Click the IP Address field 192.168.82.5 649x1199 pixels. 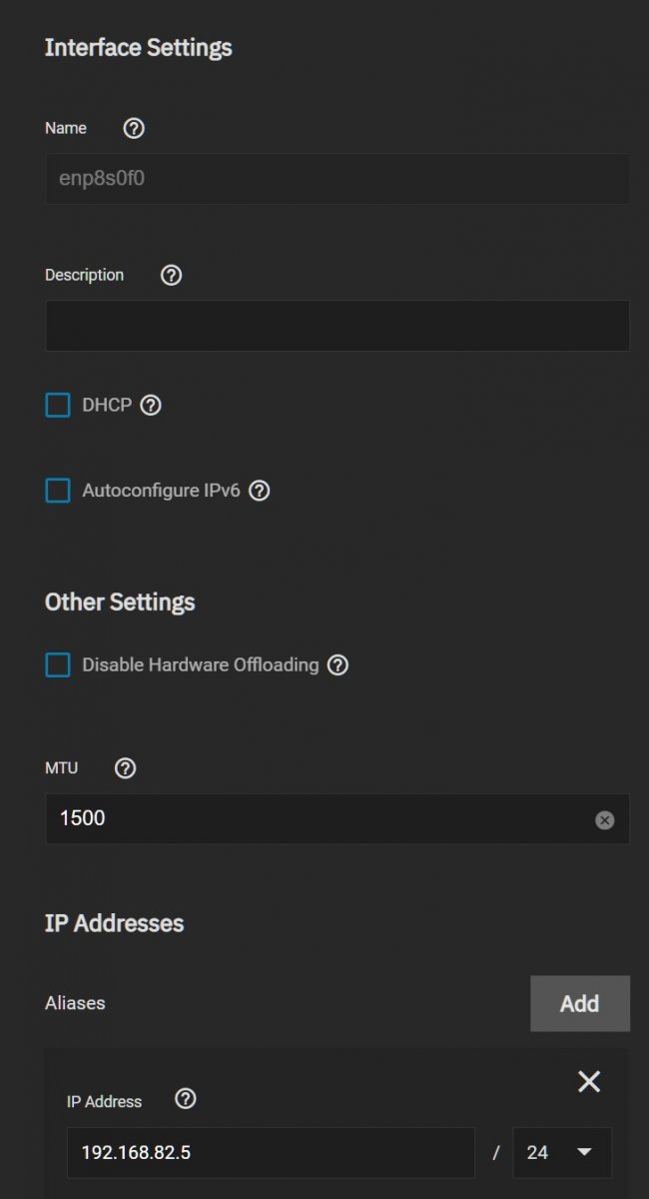point(271,1153)
